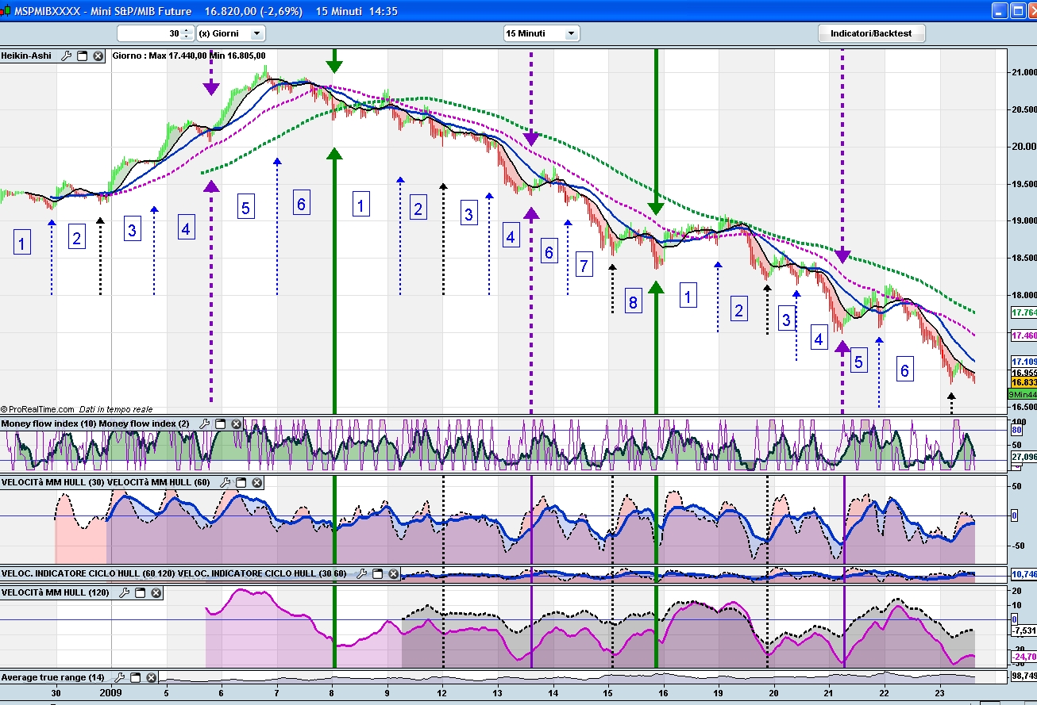Screen dimensions: 1037x705
Task: Click the candlestick window icon in title bar
Action: pos(6,11)
